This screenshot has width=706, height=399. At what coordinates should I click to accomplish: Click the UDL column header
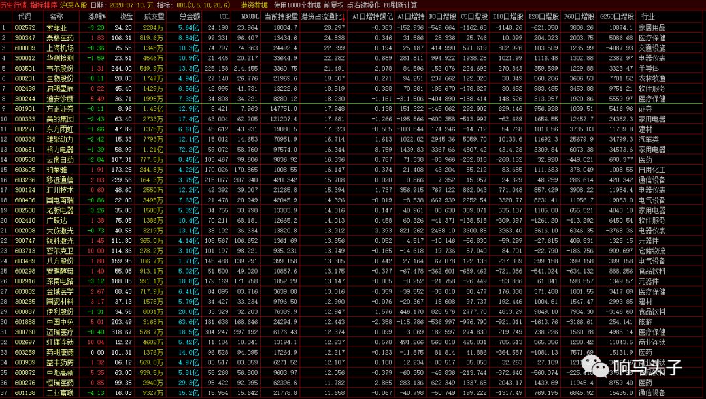[224, 16]
